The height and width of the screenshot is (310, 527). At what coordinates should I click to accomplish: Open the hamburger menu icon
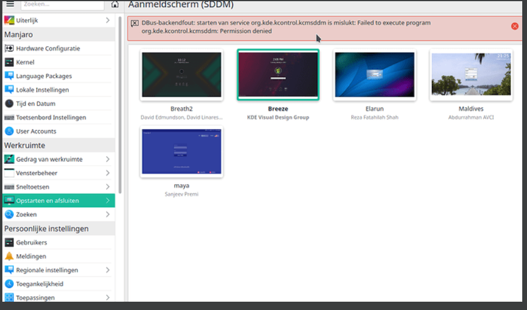[10, 4]
